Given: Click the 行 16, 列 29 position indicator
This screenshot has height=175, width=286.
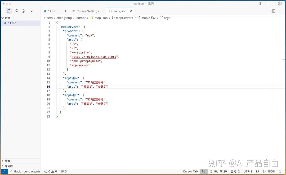Looking at the screenshot, I should click(218, 171).
